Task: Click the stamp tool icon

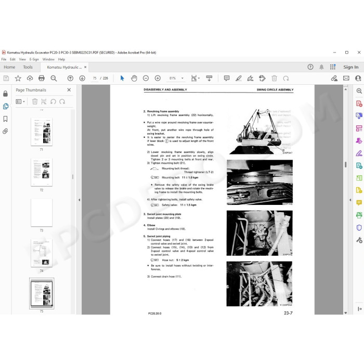Action: click(x=262, y=79)
